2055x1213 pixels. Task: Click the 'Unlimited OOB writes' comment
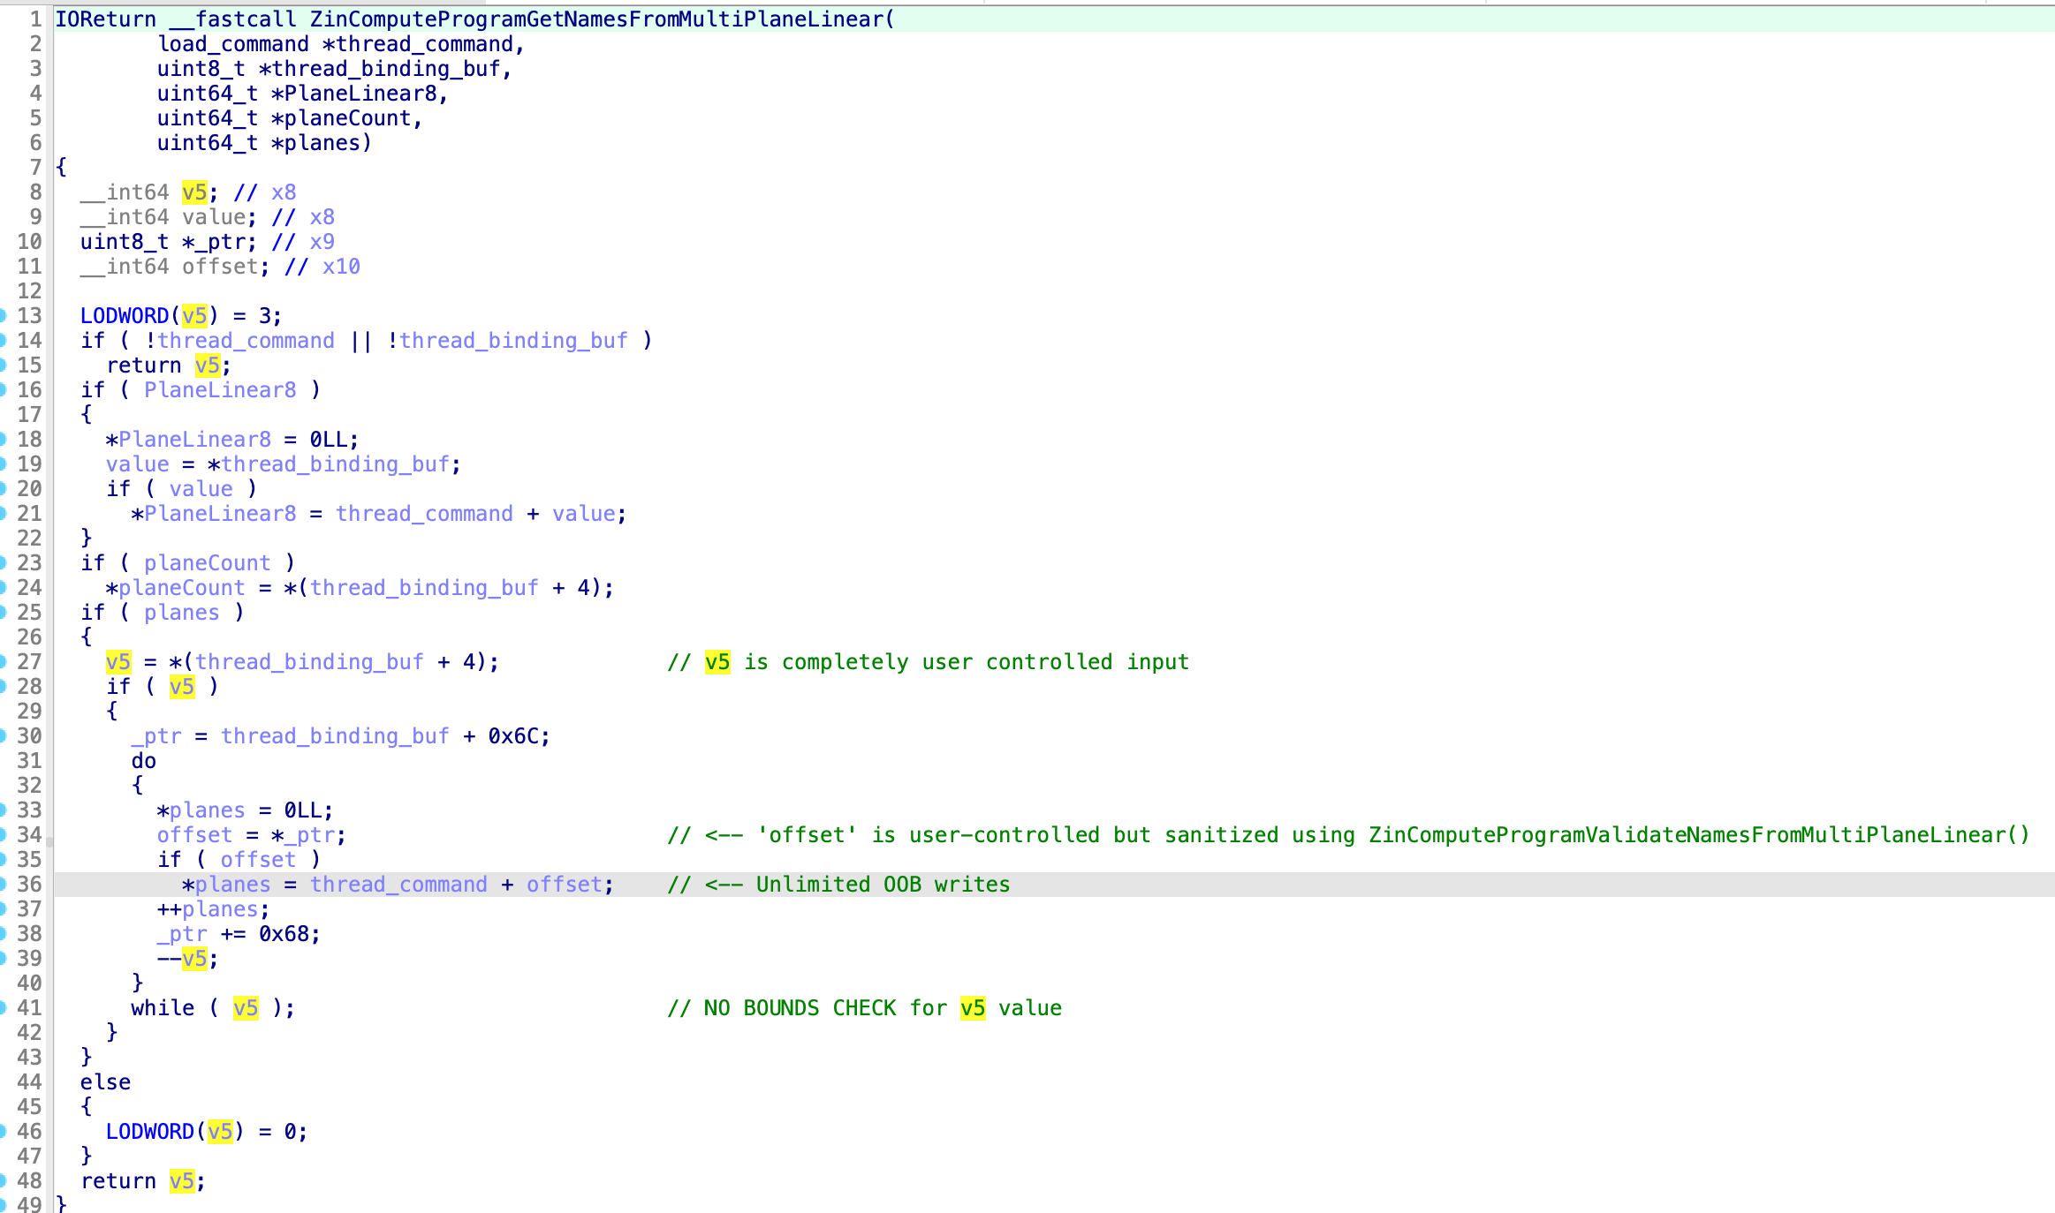pos(882,885)
